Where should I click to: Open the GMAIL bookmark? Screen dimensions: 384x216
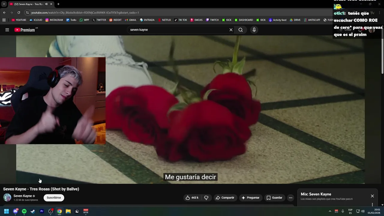pos(130,20)
